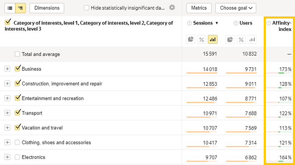
Task: Show Users as pie chart
Action: (x=230, y=39)
